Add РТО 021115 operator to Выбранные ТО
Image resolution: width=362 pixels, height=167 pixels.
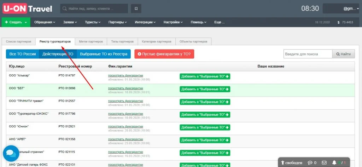pyautogui.click(x=205, y=153)
